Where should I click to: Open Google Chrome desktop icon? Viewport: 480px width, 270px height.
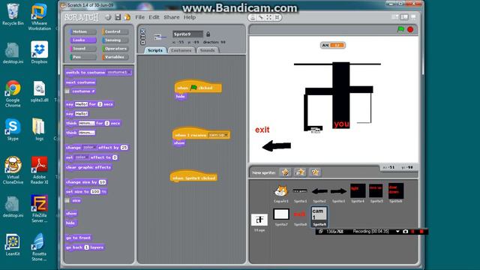pyautogui.click(x=13, y=93)
